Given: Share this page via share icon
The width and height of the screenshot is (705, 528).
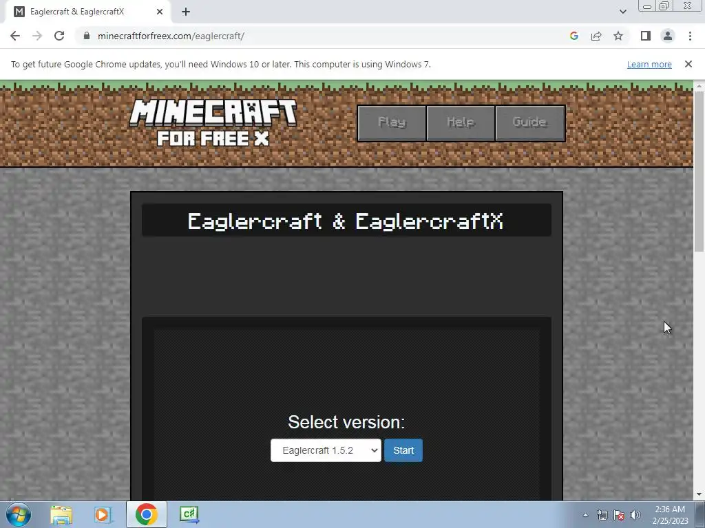Looking at the screenshot, I should click(x=596, y=36).
